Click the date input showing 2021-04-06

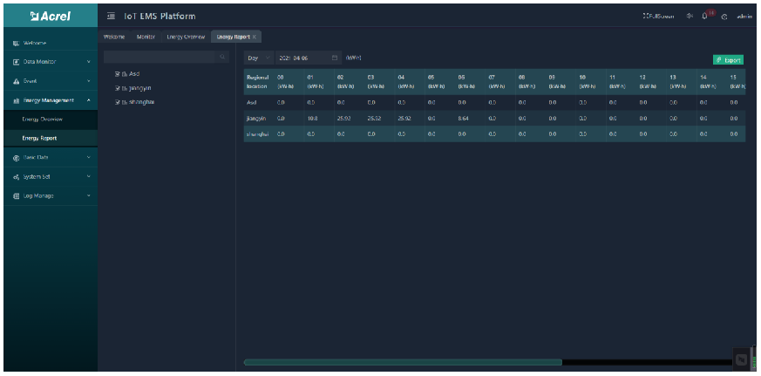pyautogui.click(x=308, y=58)
